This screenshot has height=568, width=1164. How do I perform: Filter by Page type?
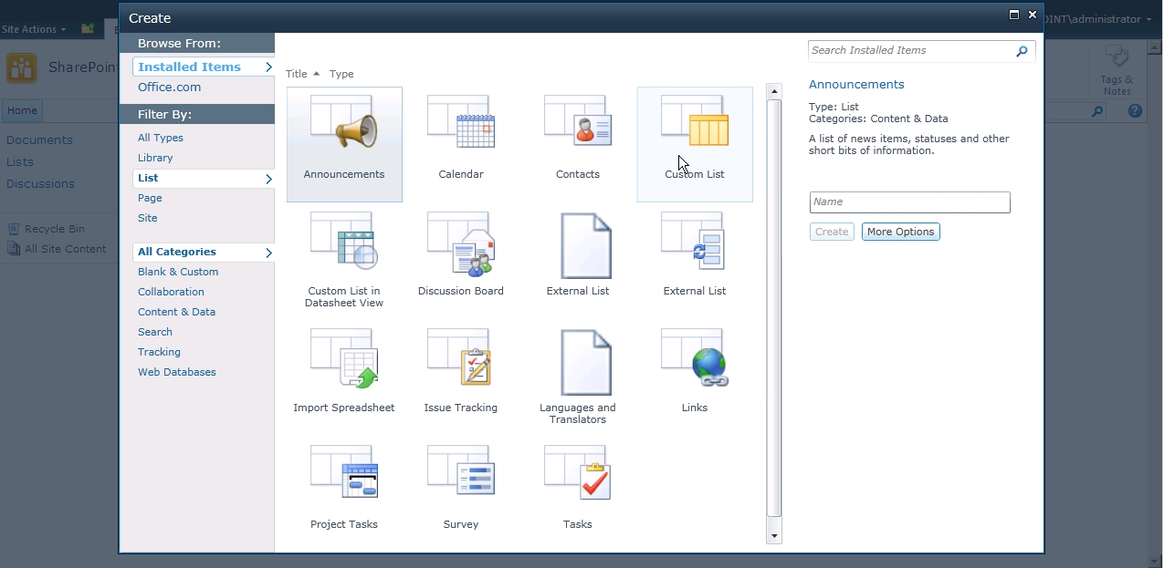[x=150, y=198]
